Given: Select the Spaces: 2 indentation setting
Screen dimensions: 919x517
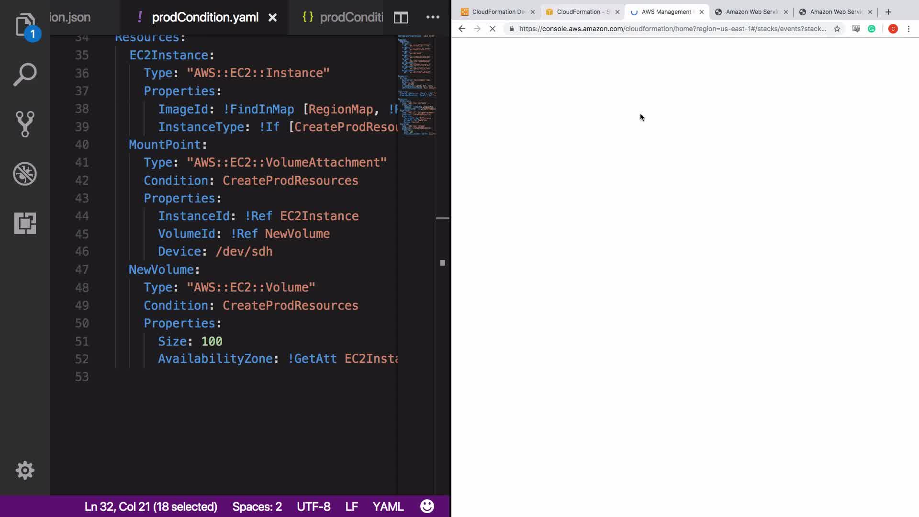Looking at the screenshot, I should 257,506.
